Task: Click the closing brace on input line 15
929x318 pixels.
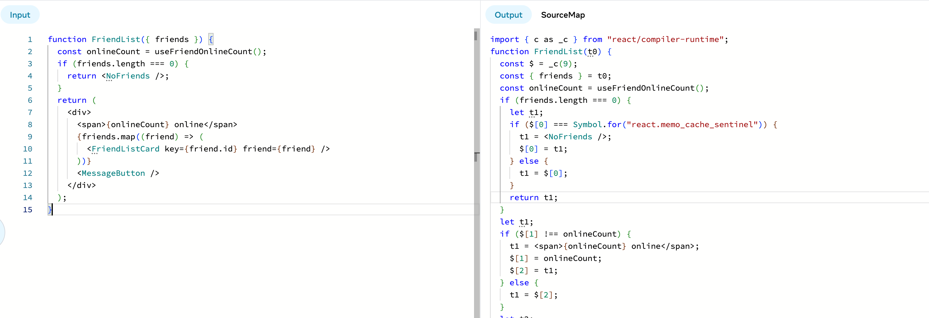Action: [x=50, y=210]
